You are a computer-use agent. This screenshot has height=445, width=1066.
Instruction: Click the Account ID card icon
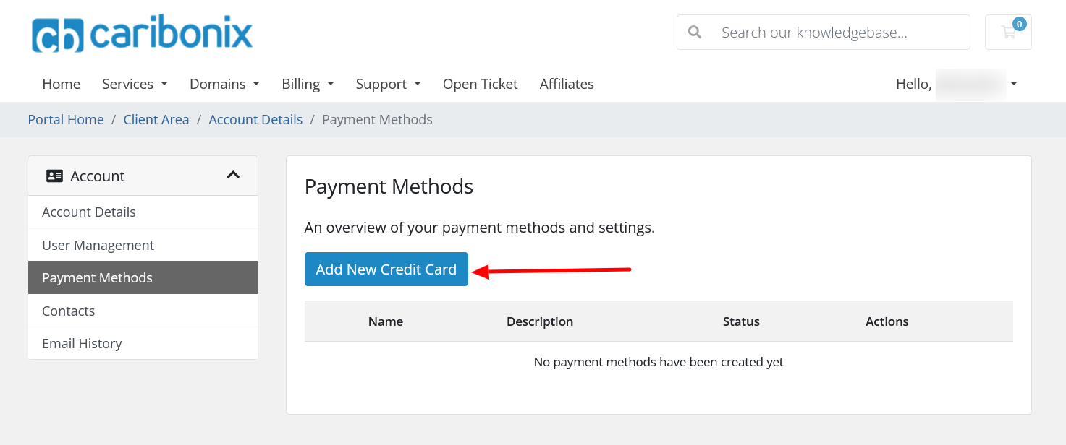coord(54,176)
